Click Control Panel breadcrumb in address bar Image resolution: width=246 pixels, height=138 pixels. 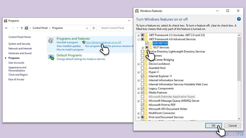coord(40,28)
